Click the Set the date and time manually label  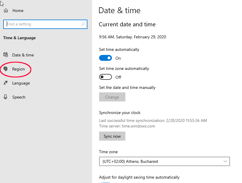click(x=127, y=88)
